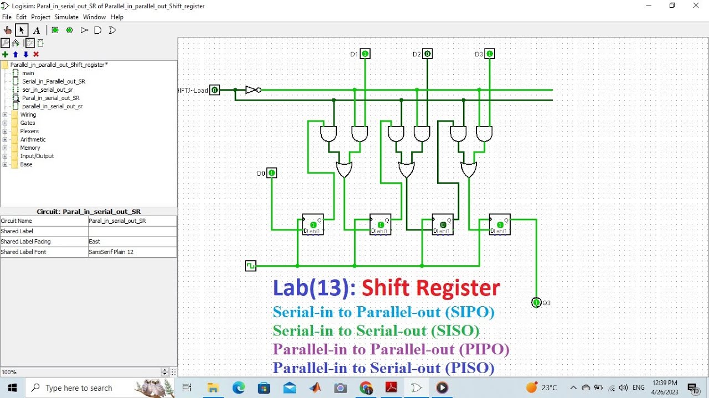Choose the OR gate toolbar icon
Image resolution: width=709 pixels, height=398 pixels.
(112, 30)
